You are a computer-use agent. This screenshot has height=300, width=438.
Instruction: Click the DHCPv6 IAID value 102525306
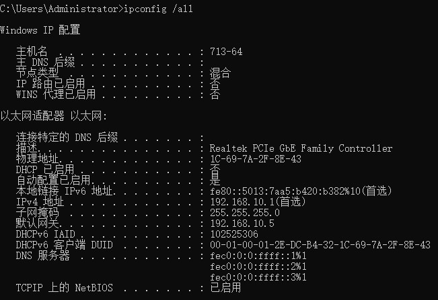[233, 234]
